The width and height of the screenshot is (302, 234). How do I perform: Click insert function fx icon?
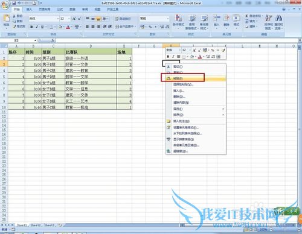click(53, 40)
